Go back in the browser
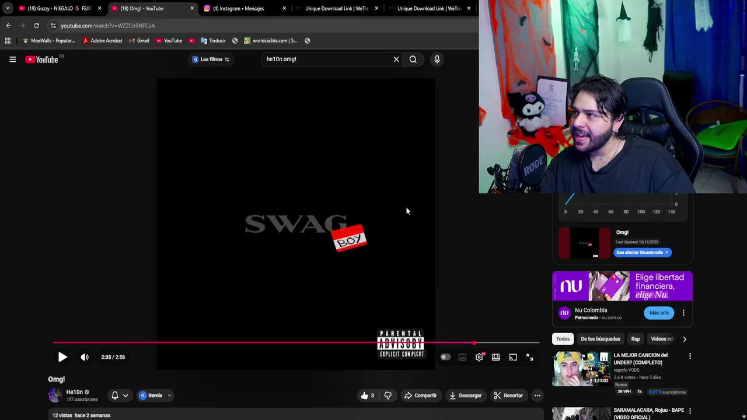 coord(8,26)
